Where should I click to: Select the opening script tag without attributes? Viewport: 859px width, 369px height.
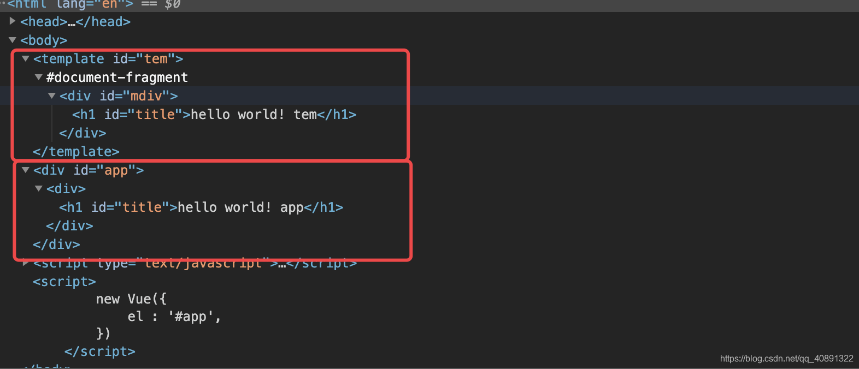[x=64, y=282]
